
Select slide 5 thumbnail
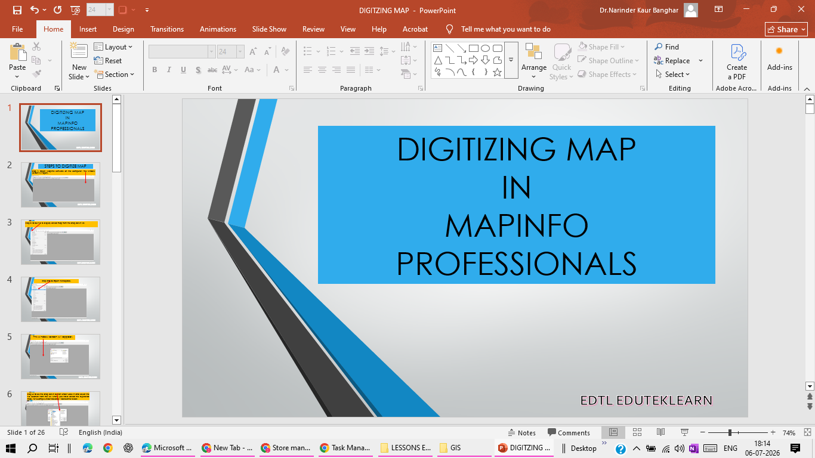coord(60,357)
